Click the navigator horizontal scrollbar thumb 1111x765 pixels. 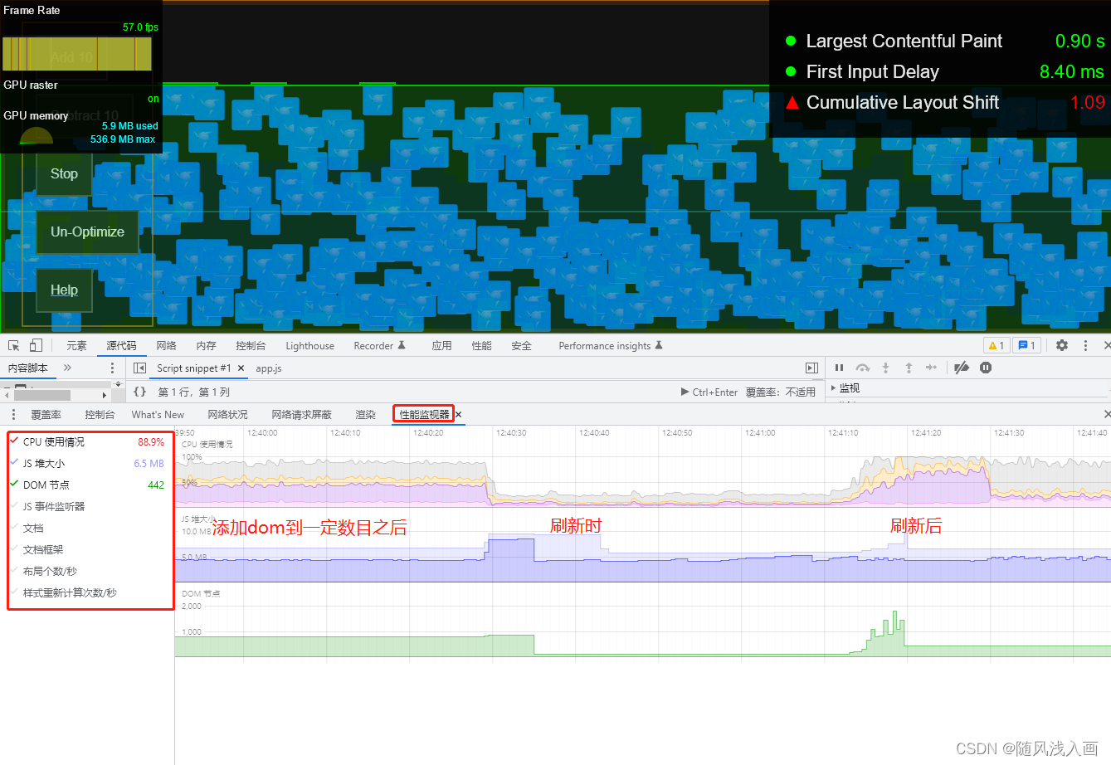(41, 396)
